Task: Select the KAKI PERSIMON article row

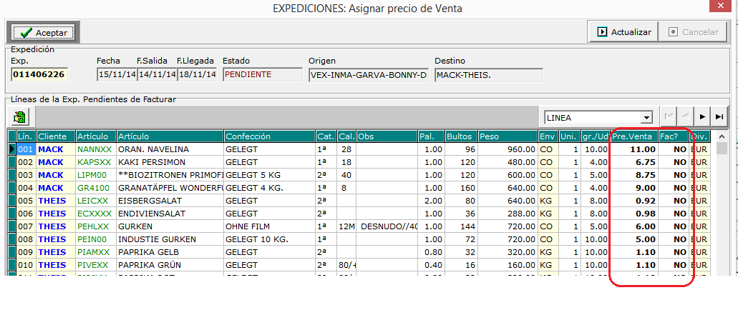Action: [169, 162]
